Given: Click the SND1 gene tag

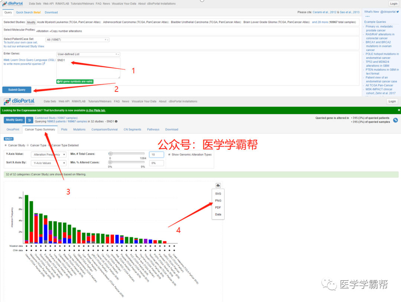Looking at the screenshot, I should pos(9,139).
